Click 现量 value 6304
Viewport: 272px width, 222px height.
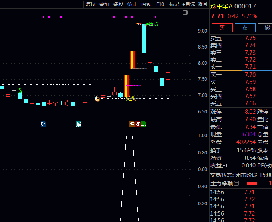click(x=249, y=134)
